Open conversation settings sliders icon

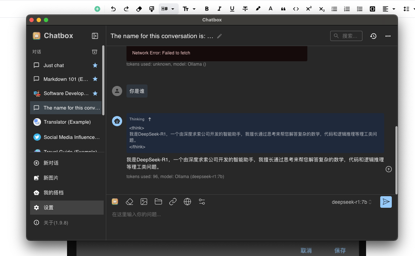(202, 202)
